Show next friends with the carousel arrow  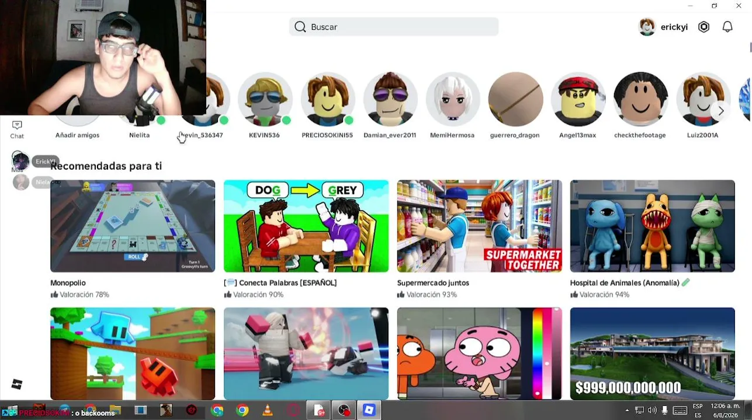pos(721,111)
